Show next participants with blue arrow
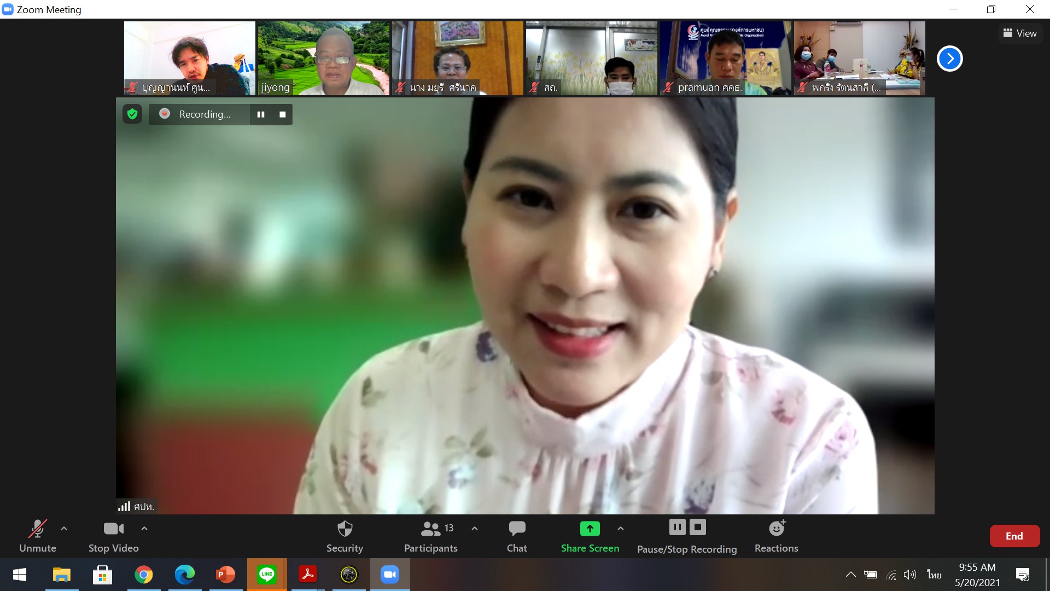1050x591 pixels. (950, 59)
